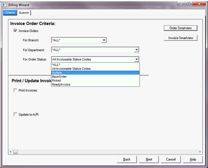Pick the Picked status option
208x168 pixels.
[95, 80]
